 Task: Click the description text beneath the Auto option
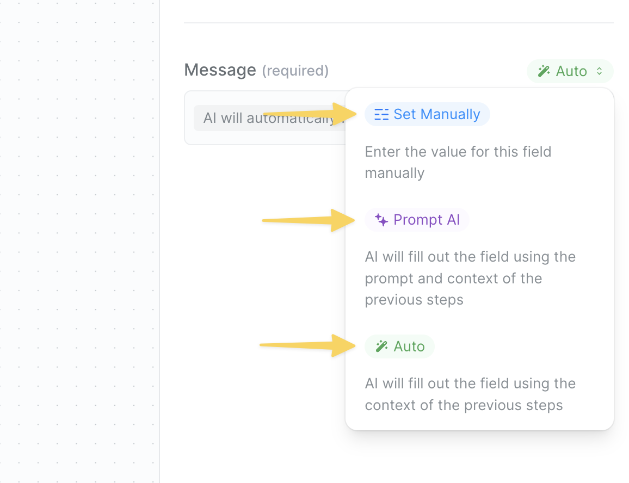point(470,394)
